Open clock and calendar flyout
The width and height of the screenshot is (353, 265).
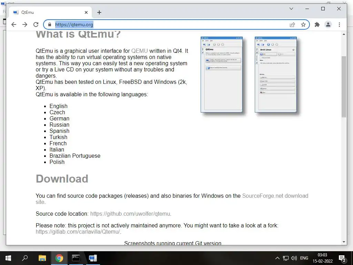pyautogui.click(x=322, y=258)
